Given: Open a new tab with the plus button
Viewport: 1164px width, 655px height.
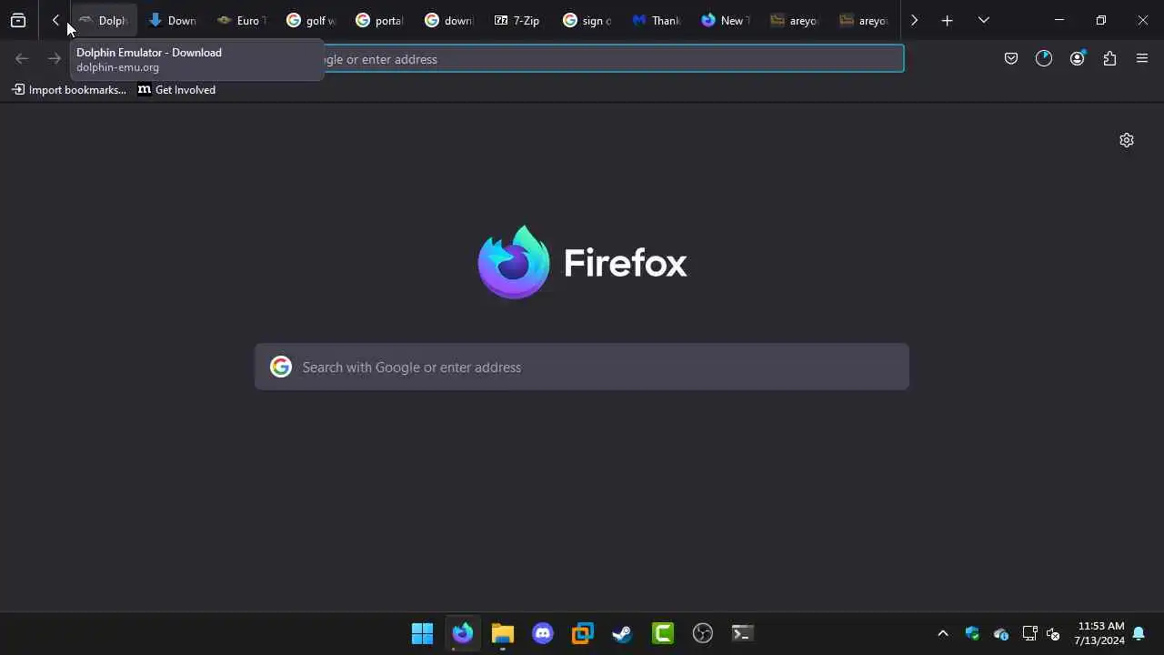Looking at the screenshot, I should [947, 20].
